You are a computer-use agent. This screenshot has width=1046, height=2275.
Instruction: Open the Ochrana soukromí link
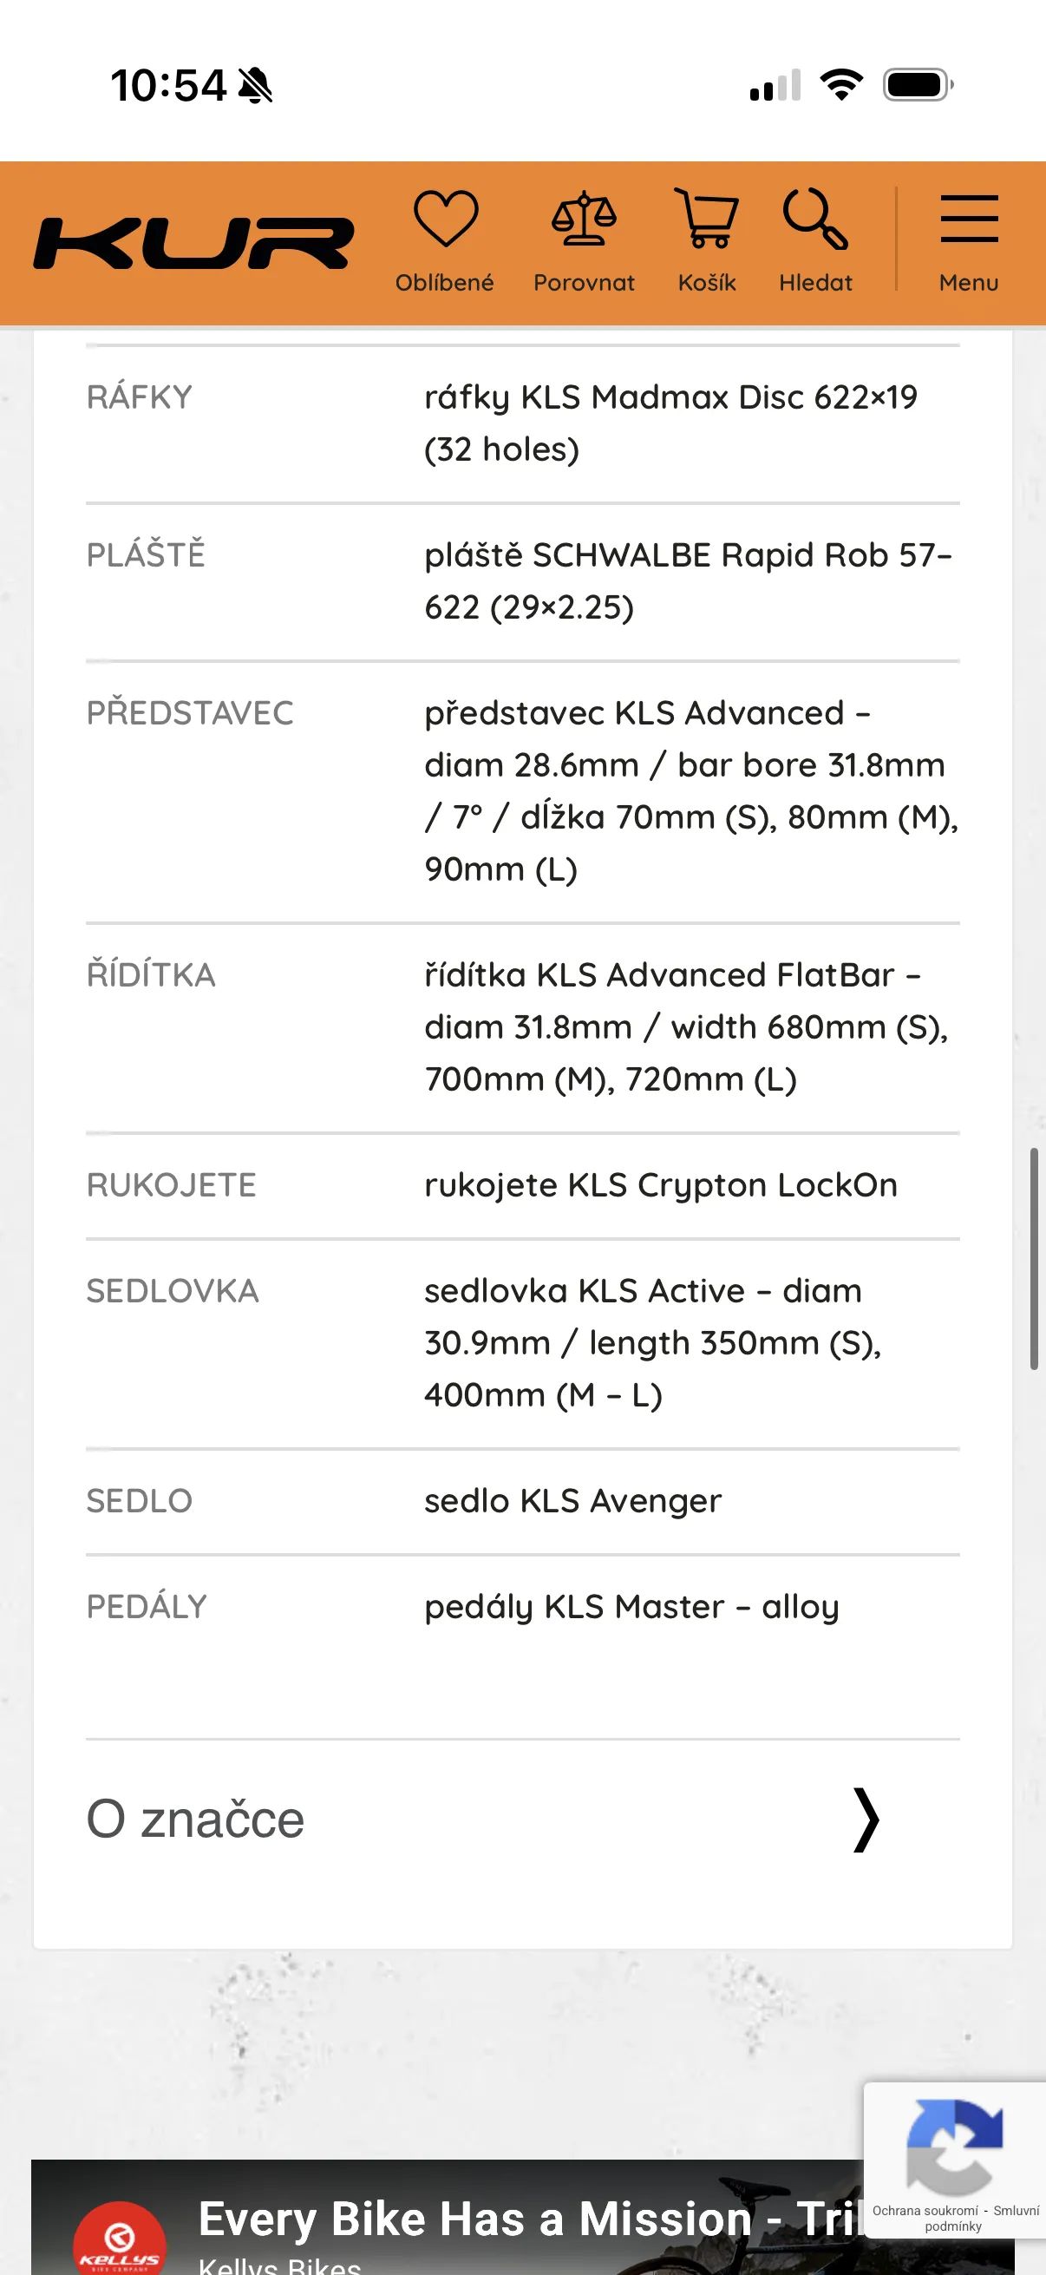[x=925, y=2211]
